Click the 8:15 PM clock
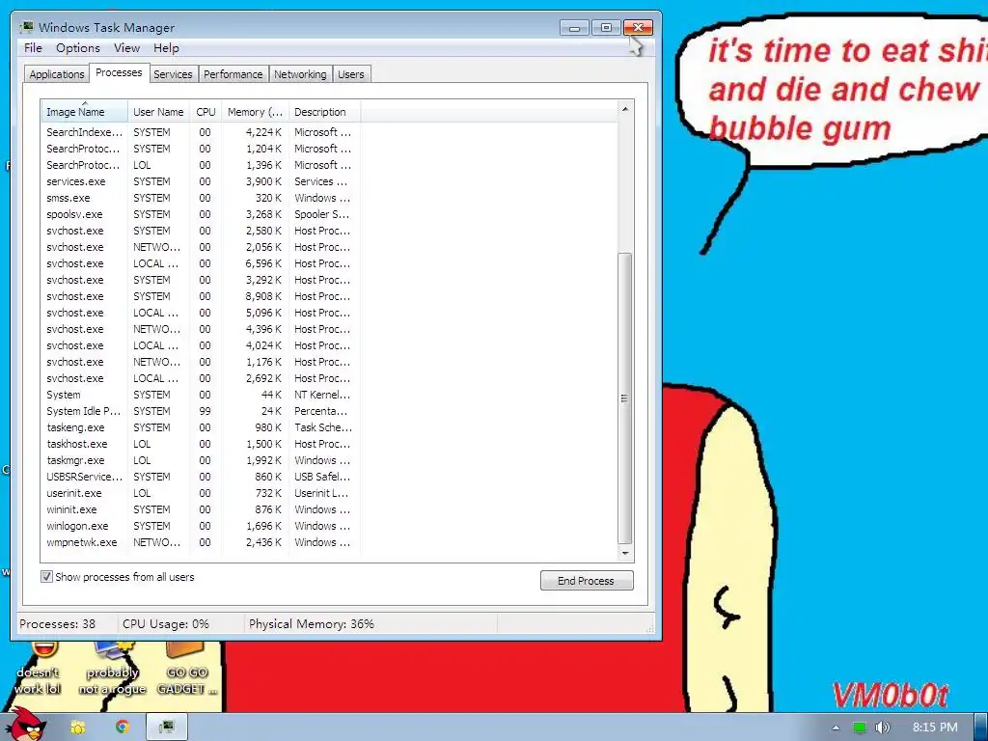Image resolution: width=988 pixels, height=741 pixels. pos(934,727)
